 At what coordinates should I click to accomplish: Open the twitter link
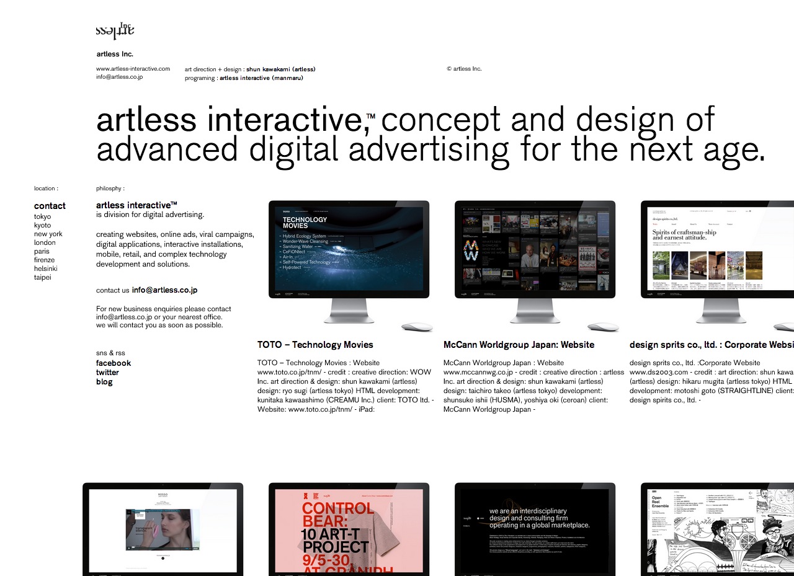(107, 373)
